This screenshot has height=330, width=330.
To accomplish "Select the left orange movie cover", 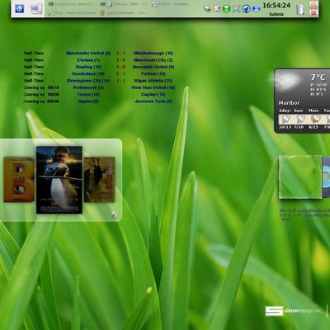I will pyautogui.click(x=19, y=180).
